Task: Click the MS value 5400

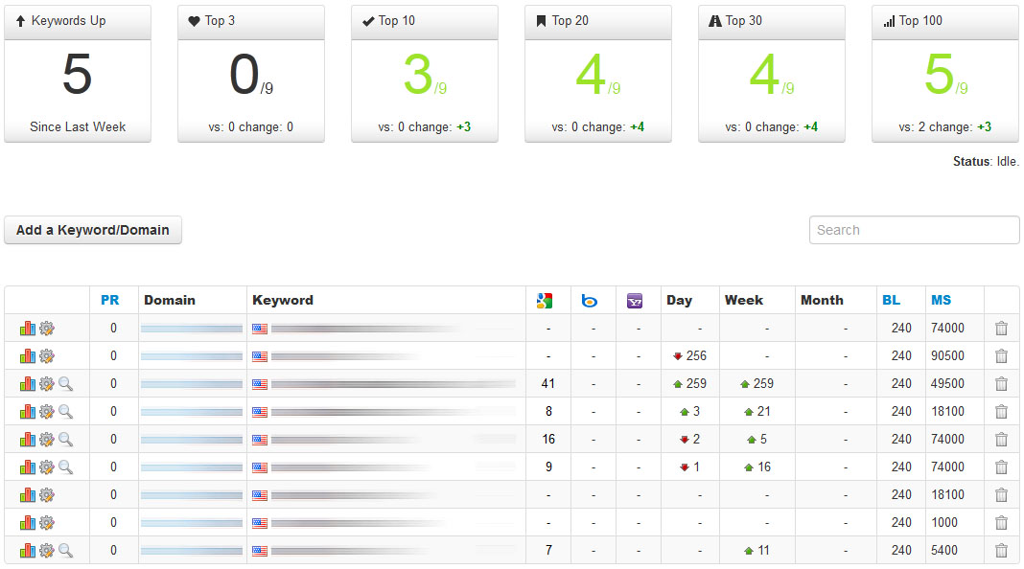Action: click(x=944, y=551)
